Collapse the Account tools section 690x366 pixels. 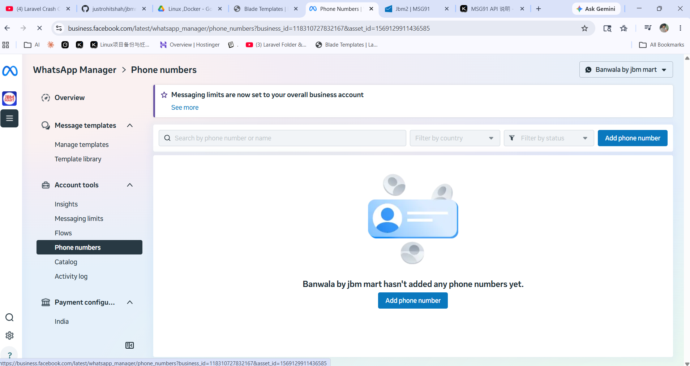(130, 185)
